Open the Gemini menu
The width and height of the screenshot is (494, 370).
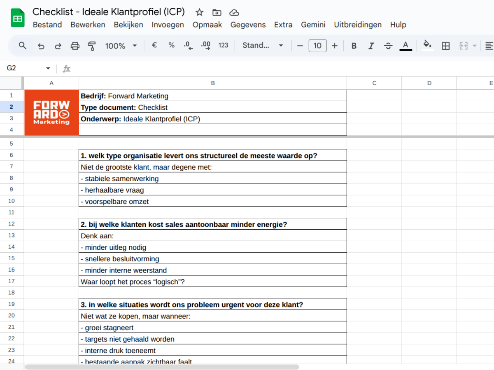tap(313, 25)
